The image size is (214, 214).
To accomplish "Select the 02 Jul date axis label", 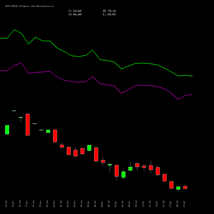I will [x=95, y=204].
